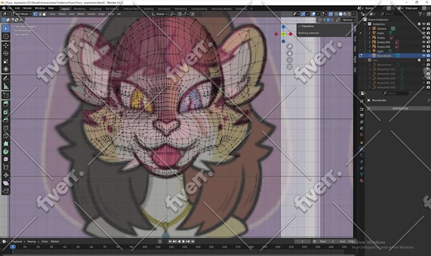
Task: Switch orthographic/perspective view gizmo button
Action: point(290,67)
